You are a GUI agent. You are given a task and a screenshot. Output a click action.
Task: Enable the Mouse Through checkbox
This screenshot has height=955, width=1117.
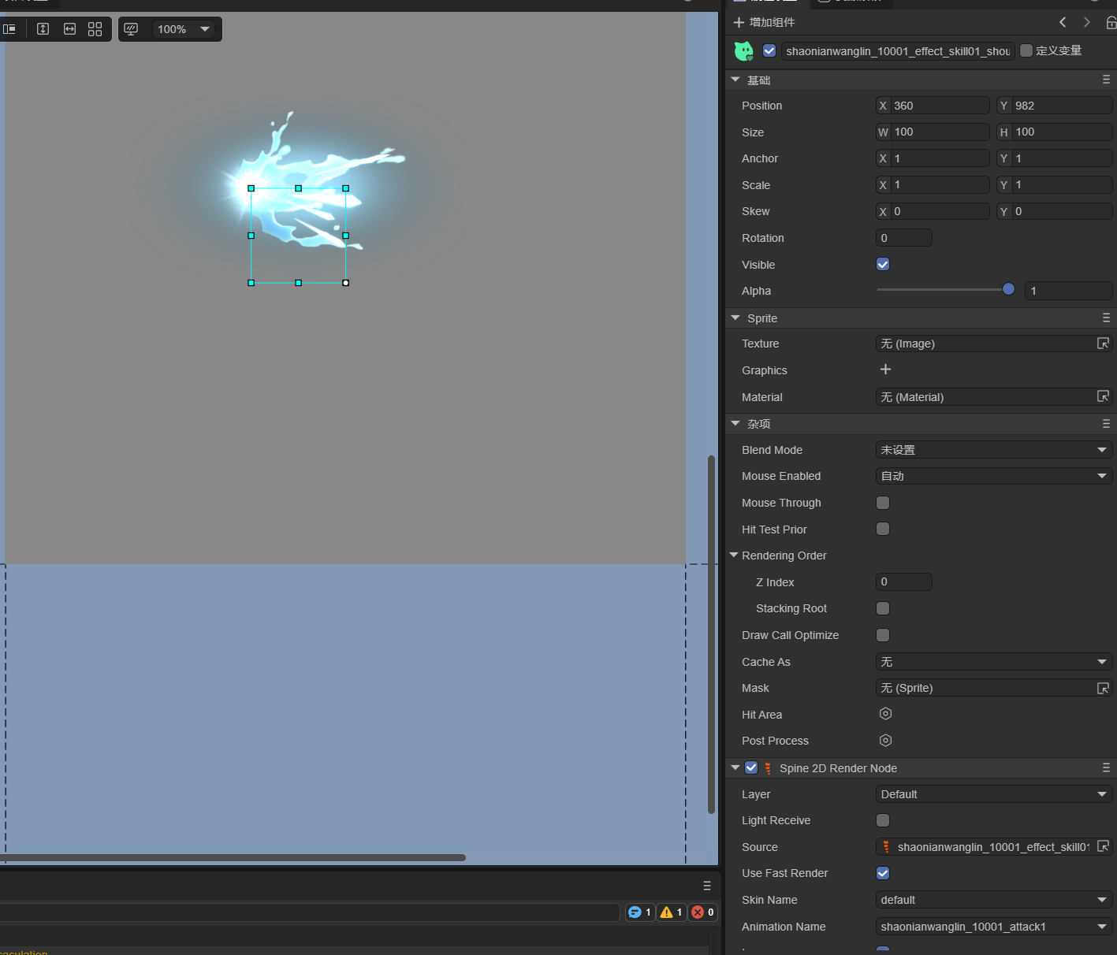click(883, 503)
